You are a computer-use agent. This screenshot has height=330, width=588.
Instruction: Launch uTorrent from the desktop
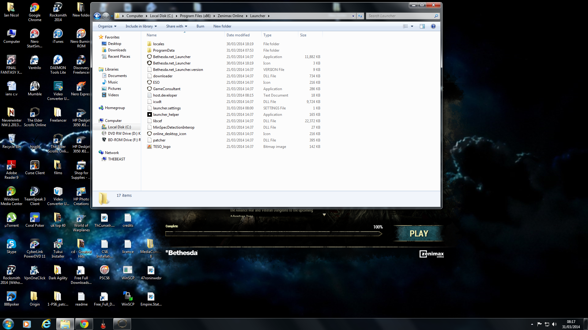click(12, 220)
